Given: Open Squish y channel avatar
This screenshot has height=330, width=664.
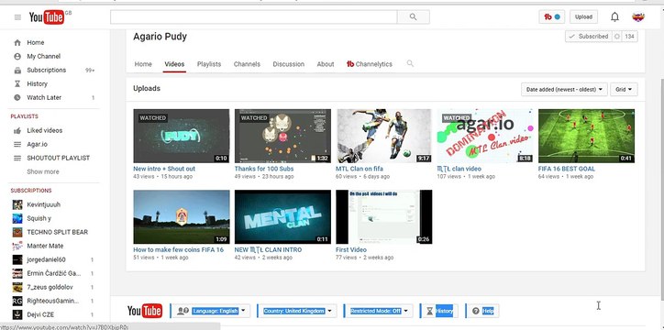Looking at the screenshot, I should click(x=17, y=218).
